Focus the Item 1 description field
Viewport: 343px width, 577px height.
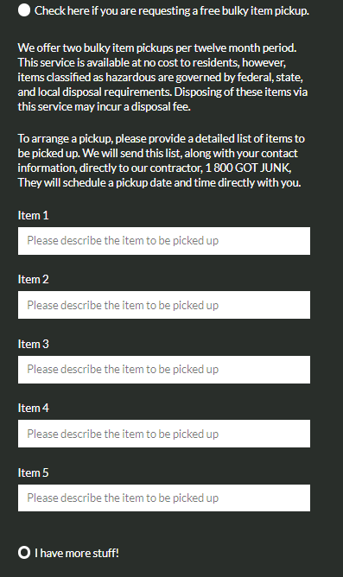coord(164,241)
